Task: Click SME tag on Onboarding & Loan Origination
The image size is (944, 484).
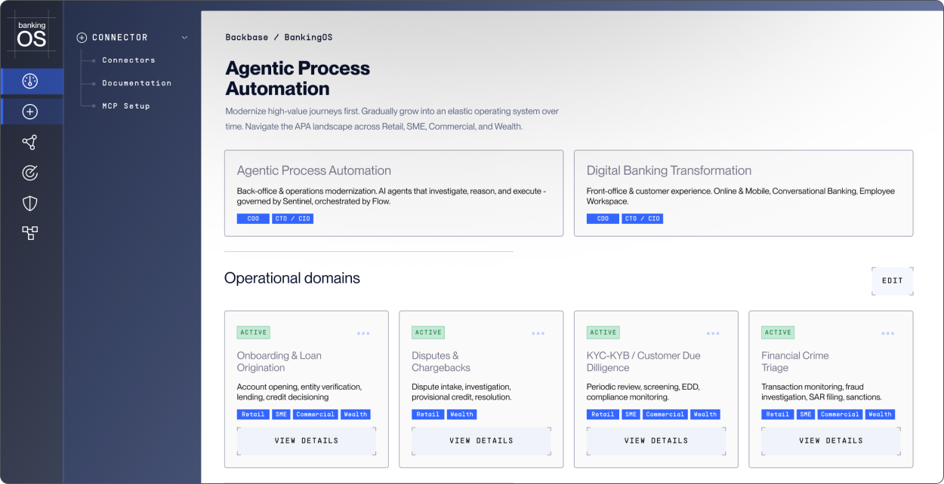Action: (x=281, y=414)
